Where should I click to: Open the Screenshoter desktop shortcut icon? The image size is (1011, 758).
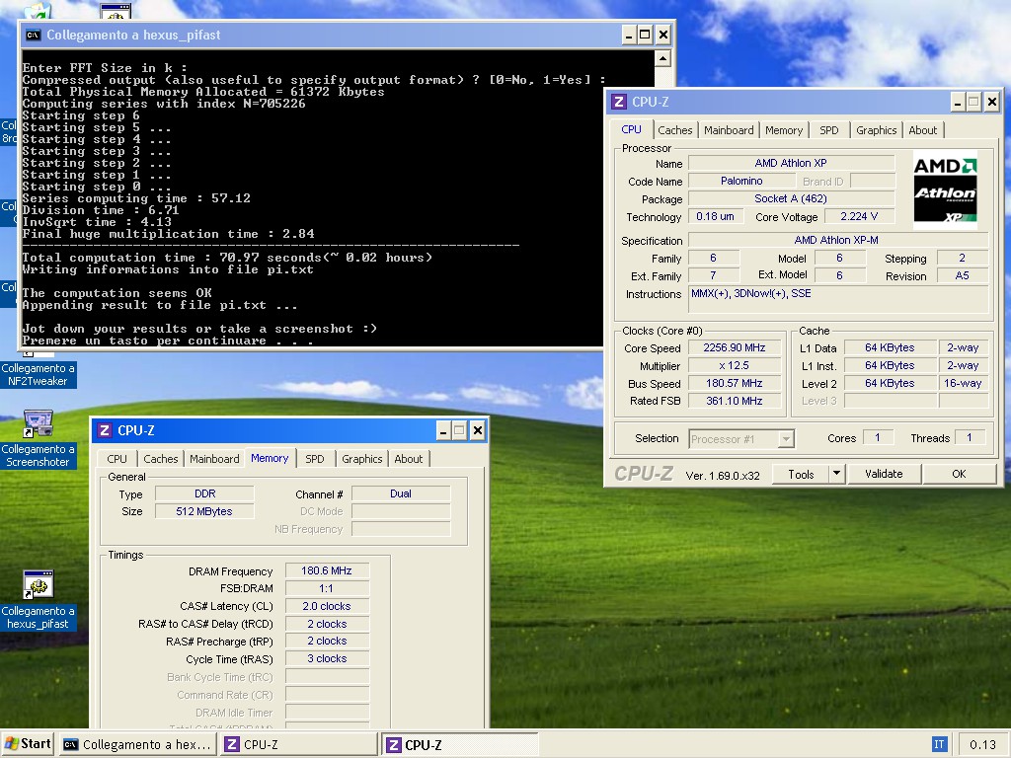coord(39,423)
